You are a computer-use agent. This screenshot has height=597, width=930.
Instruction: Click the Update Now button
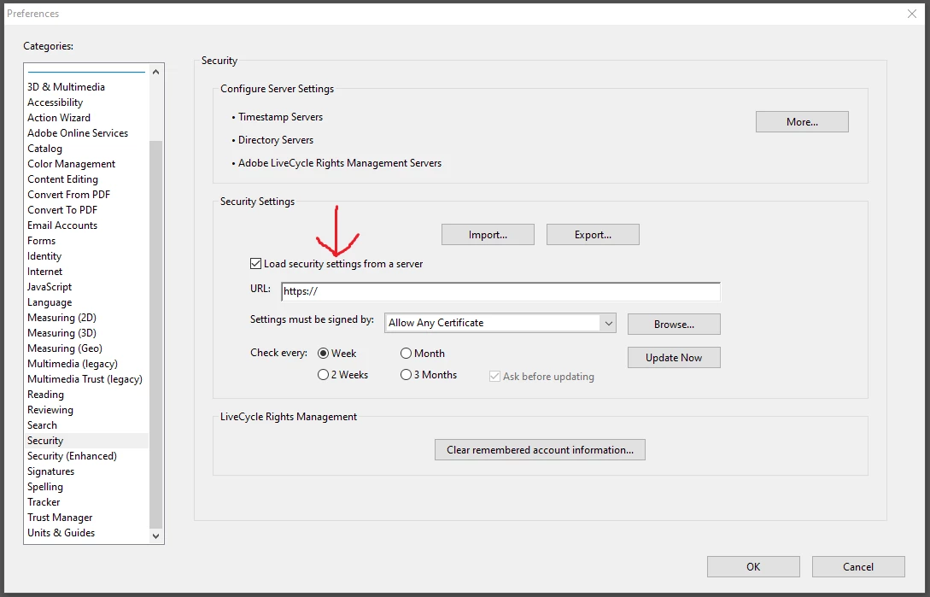coord(674,357)
